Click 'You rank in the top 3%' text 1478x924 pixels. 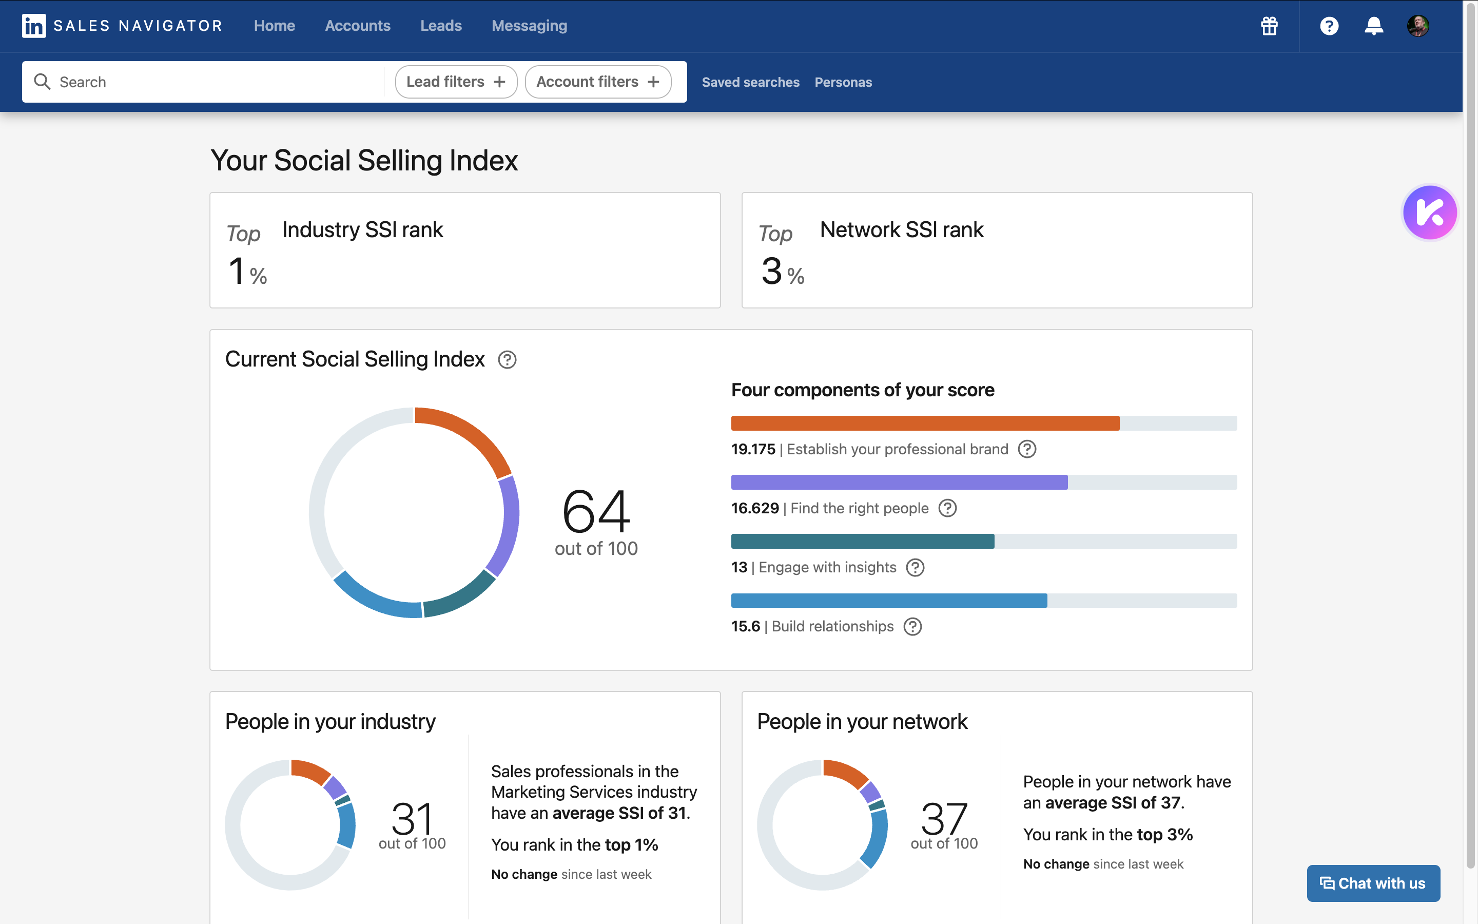[1107, 834]
